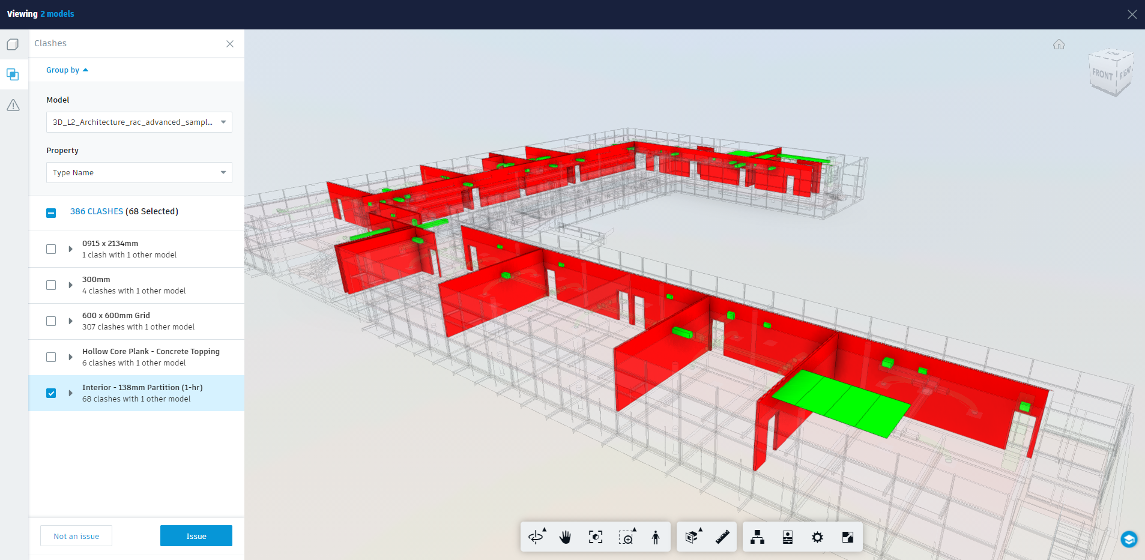Open the Section analysis tool
Screen dimensions: 1145x560
click(x=692, y=537)
